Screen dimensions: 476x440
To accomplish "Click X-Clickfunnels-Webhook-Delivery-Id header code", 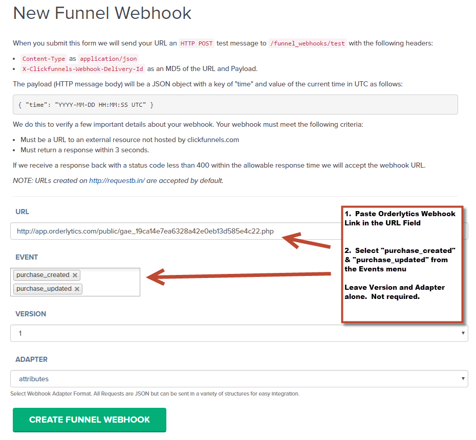I will pos(82,69).
